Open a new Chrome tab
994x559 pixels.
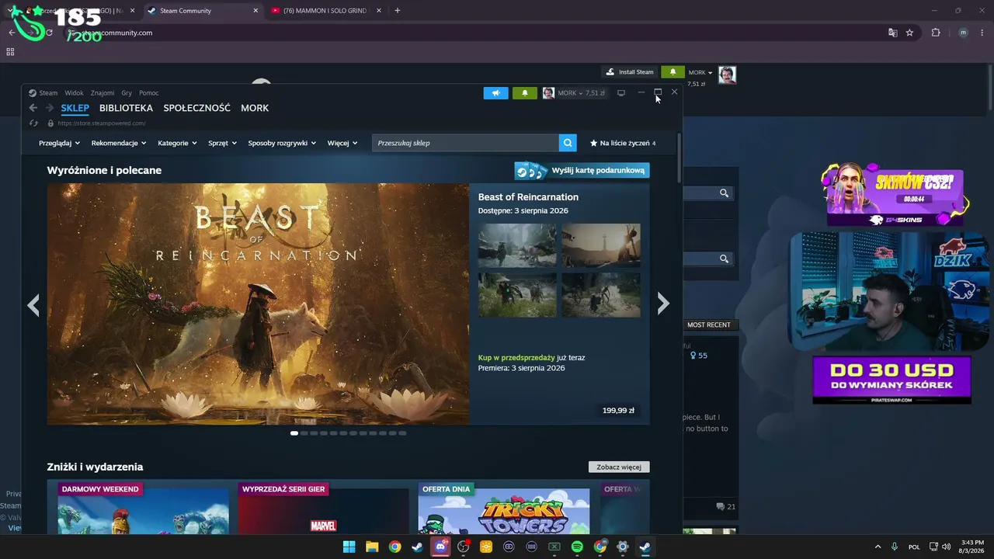pos(398,11)
